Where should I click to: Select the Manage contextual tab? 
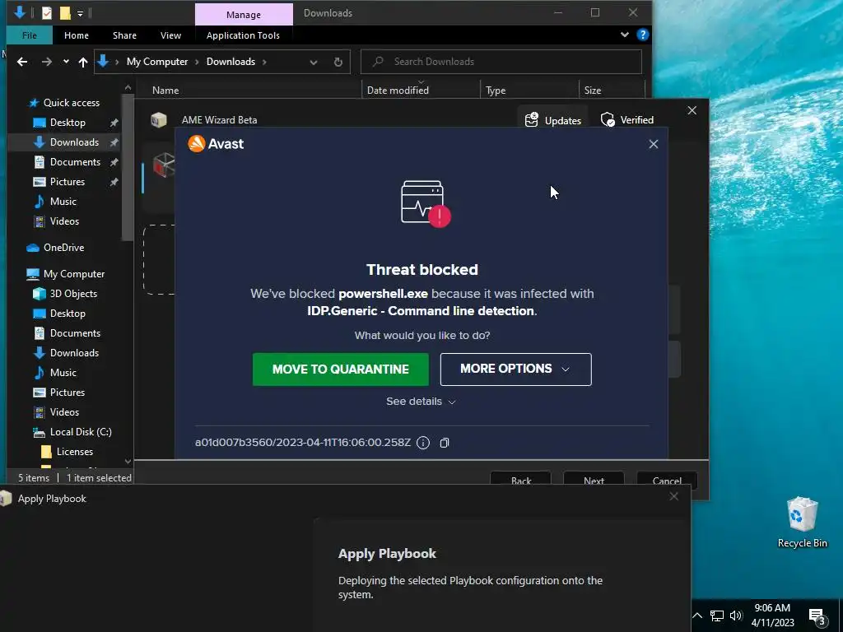pos(244,15)
